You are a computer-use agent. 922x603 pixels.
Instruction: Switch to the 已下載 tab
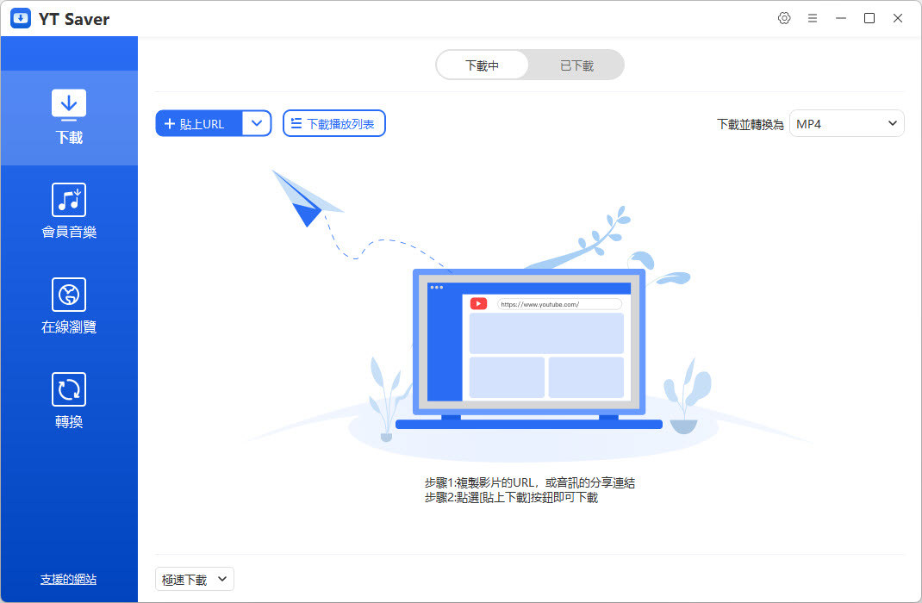pyautogui.click(x=576, y=64)
